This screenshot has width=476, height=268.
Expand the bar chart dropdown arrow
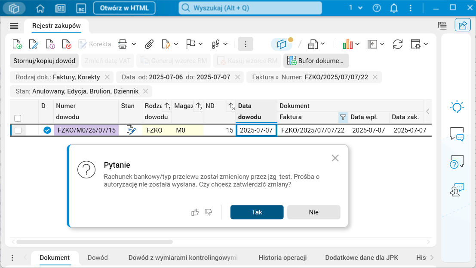pyautogui.click(x=357, y=44)
